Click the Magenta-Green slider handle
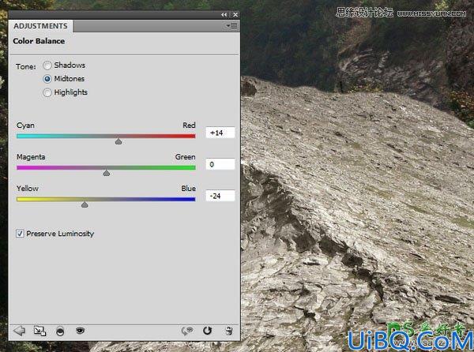The image size is (474, 352). pos(106,173)
